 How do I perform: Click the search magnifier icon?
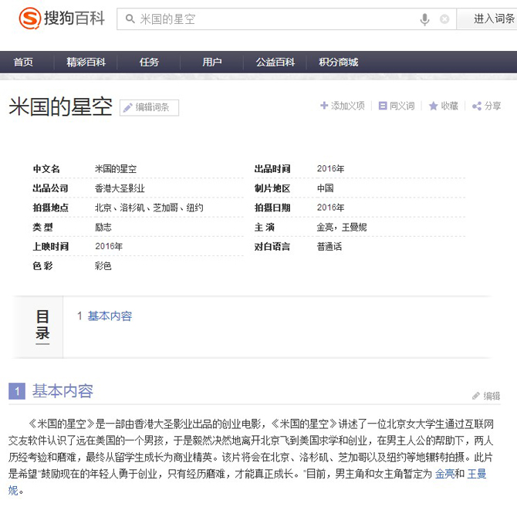click(128, 19)
